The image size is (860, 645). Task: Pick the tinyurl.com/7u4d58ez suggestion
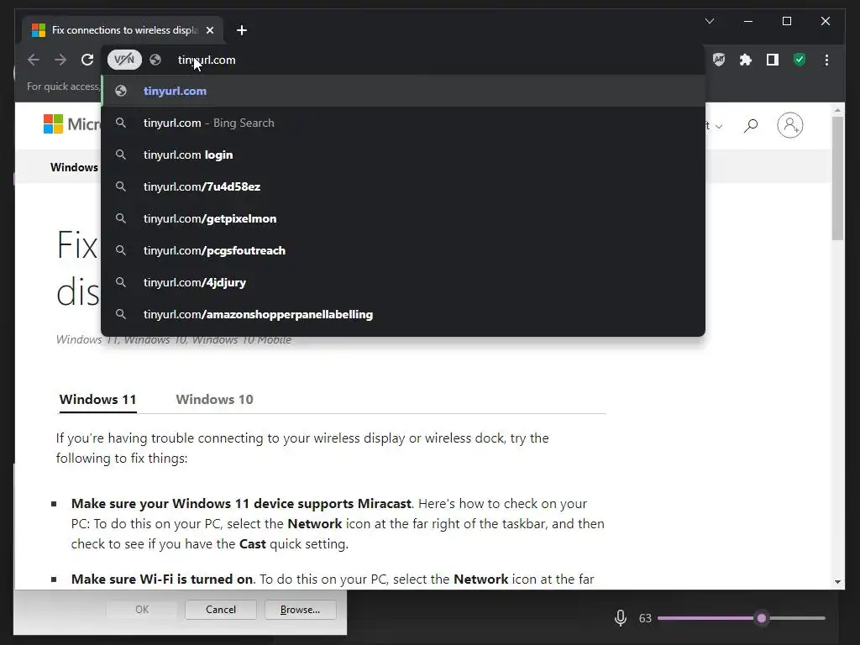pos(403,186)
